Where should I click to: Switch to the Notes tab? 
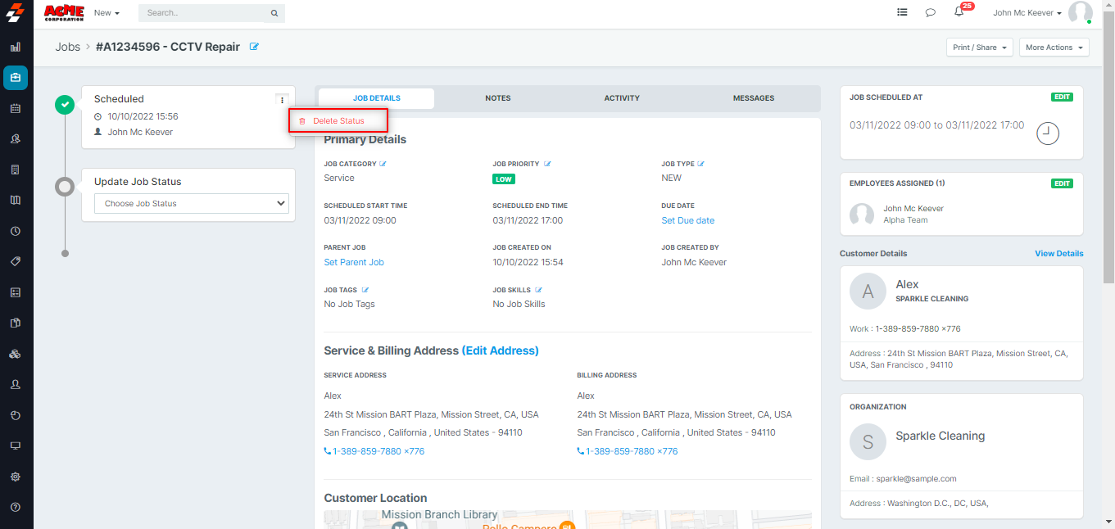(x=497, y=98)
